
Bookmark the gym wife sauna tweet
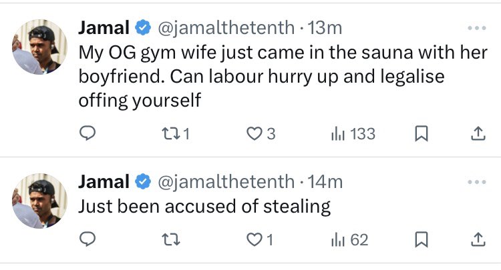pos(421,133)
